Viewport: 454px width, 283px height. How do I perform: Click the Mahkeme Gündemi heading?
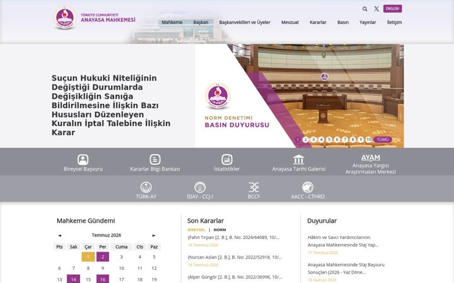[x=86, y=221]
